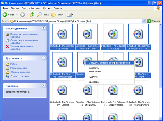Viewport: 163px width, 121px height.
Task: Click the greyed forward arrow button
Action: (x=22, y=15)
